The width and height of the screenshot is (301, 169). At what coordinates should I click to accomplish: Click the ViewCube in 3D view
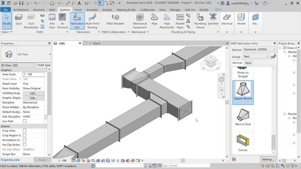(211, 61)
